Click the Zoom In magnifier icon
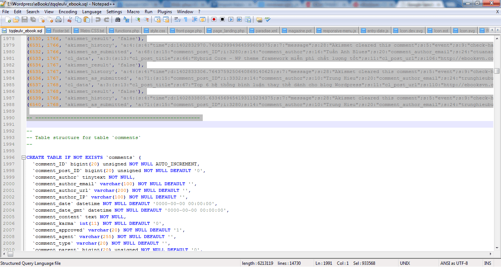 tap(138, 19)
